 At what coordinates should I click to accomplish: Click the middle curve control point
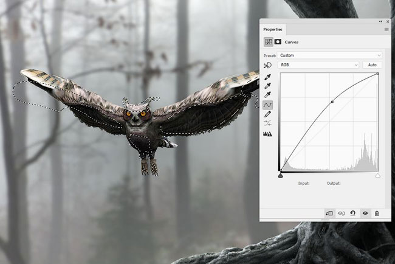click(x=332, y=102)
